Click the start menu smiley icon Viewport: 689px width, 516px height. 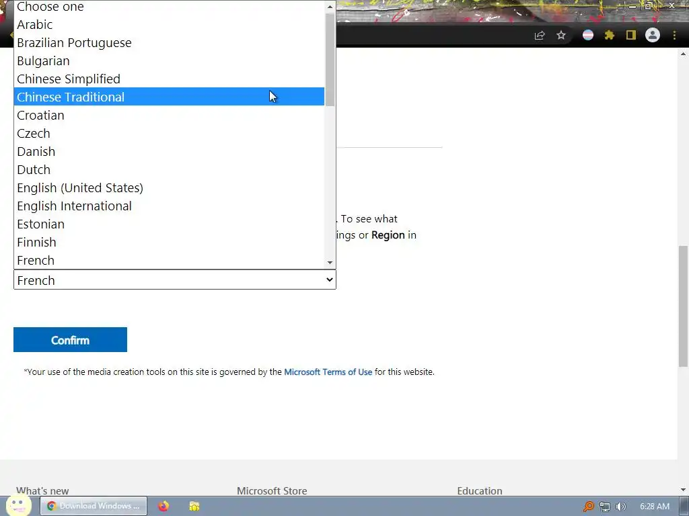(x=18, y=505)
